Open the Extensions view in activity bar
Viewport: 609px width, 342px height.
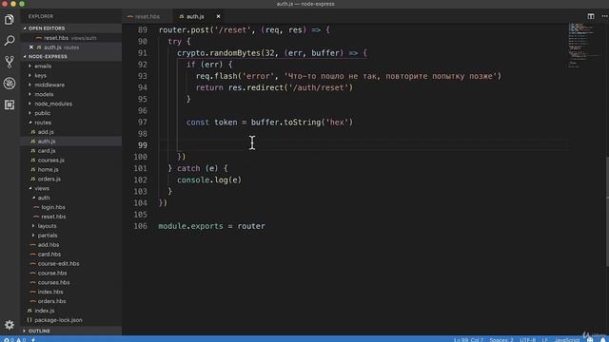click(x=10, y=104)
